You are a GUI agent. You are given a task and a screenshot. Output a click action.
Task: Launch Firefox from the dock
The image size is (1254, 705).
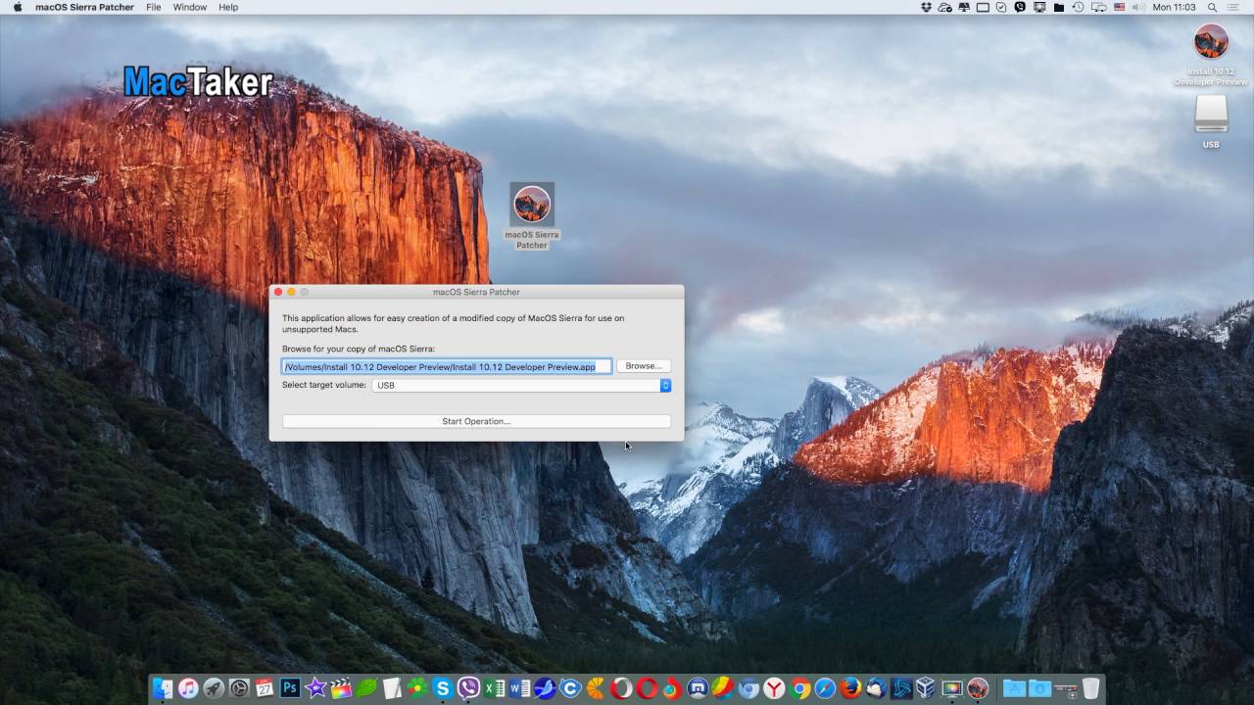850,688
